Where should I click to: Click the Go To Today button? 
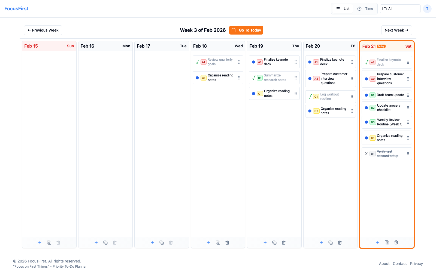(x=246, y=30)
